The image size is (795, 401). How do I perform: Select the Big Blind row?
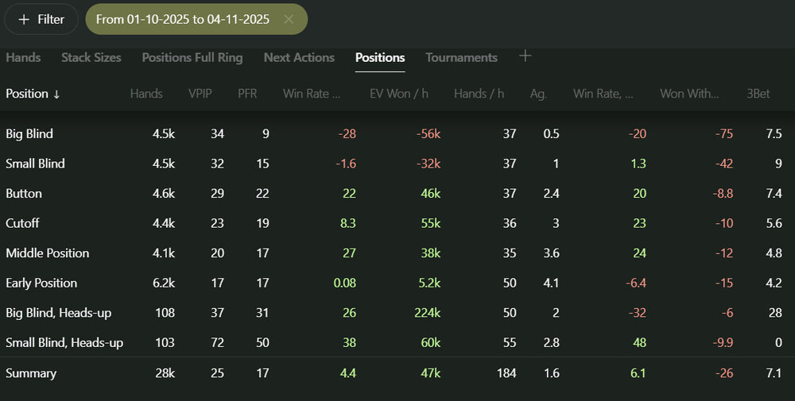[29, 133]
